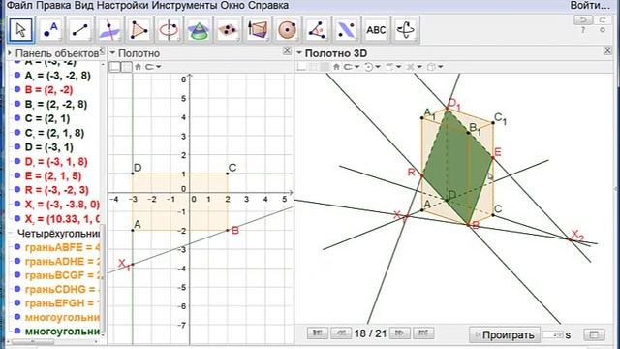Screen dimensions: 620x349
Task: Select the Sphere tool
Action: pyautogui.click(x=288, y=30)
